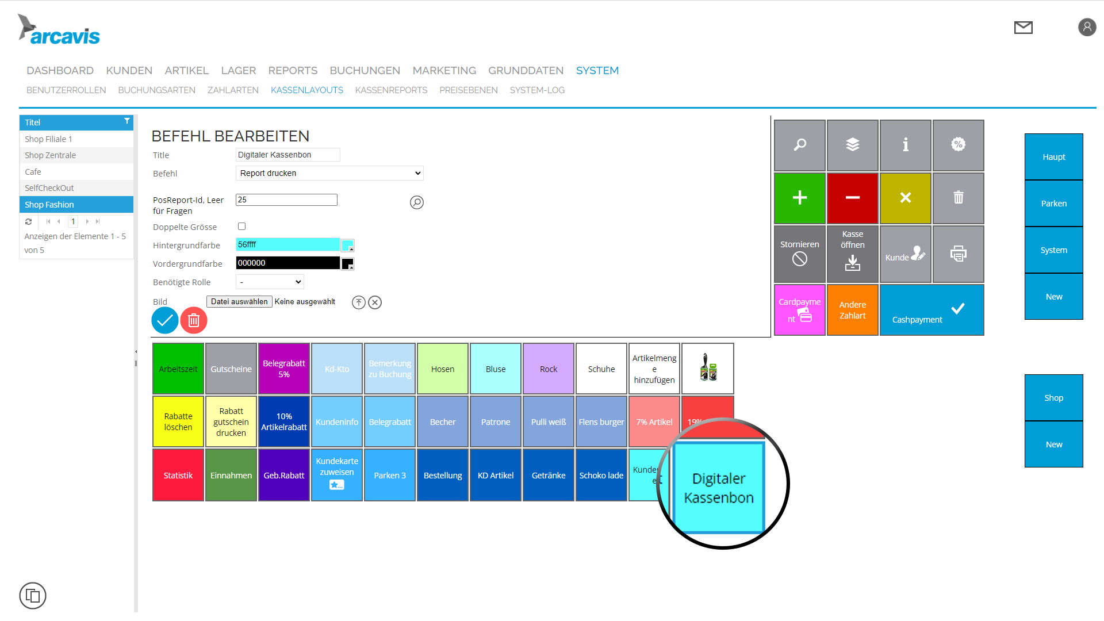1104x621 pixels.
Task: Click the Datei auswählen button
Action: pos(239,301)
